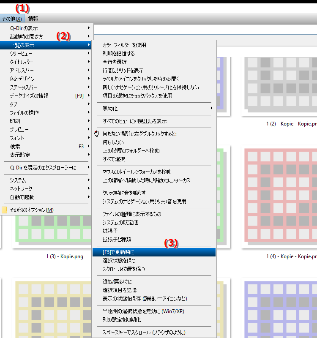This screenshot has height=338, width=317.
Task: Toggle 新しいナビゲーション用のグループ化を保持しない
Action: coord(154,87)
